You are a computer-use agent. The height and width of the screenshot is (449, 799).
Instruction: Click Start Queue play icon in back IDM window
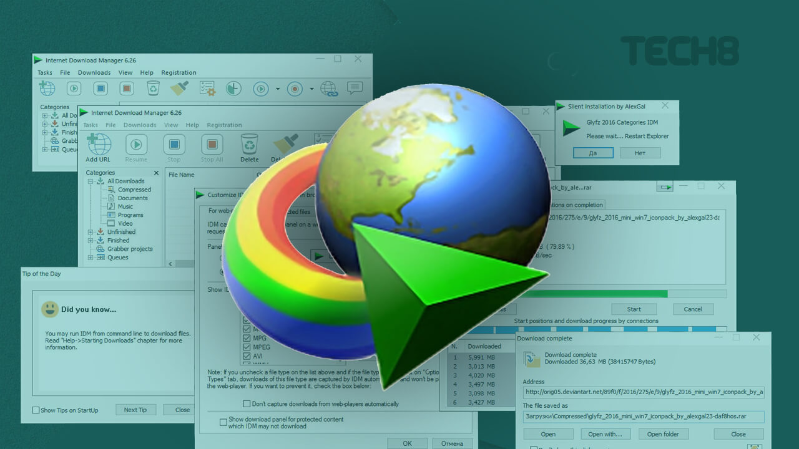pos(260,89)
